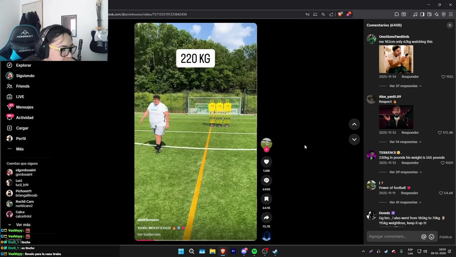Expand Ver 37 respuestas
Viewport: 456px width, 257px height.
coord(405,86)
